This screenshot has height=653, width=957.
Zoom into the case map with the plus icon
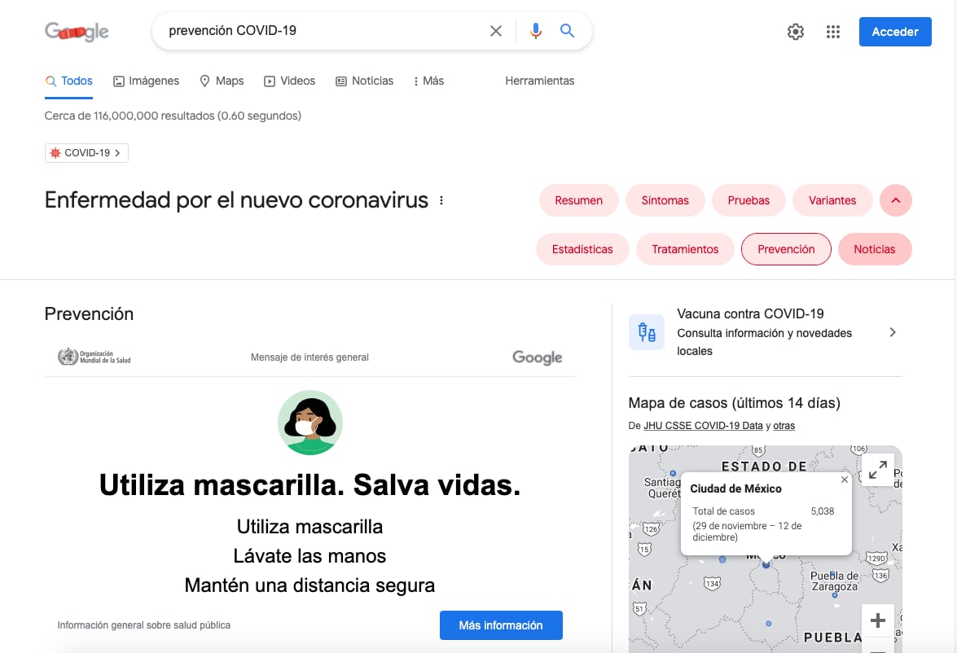877,620
